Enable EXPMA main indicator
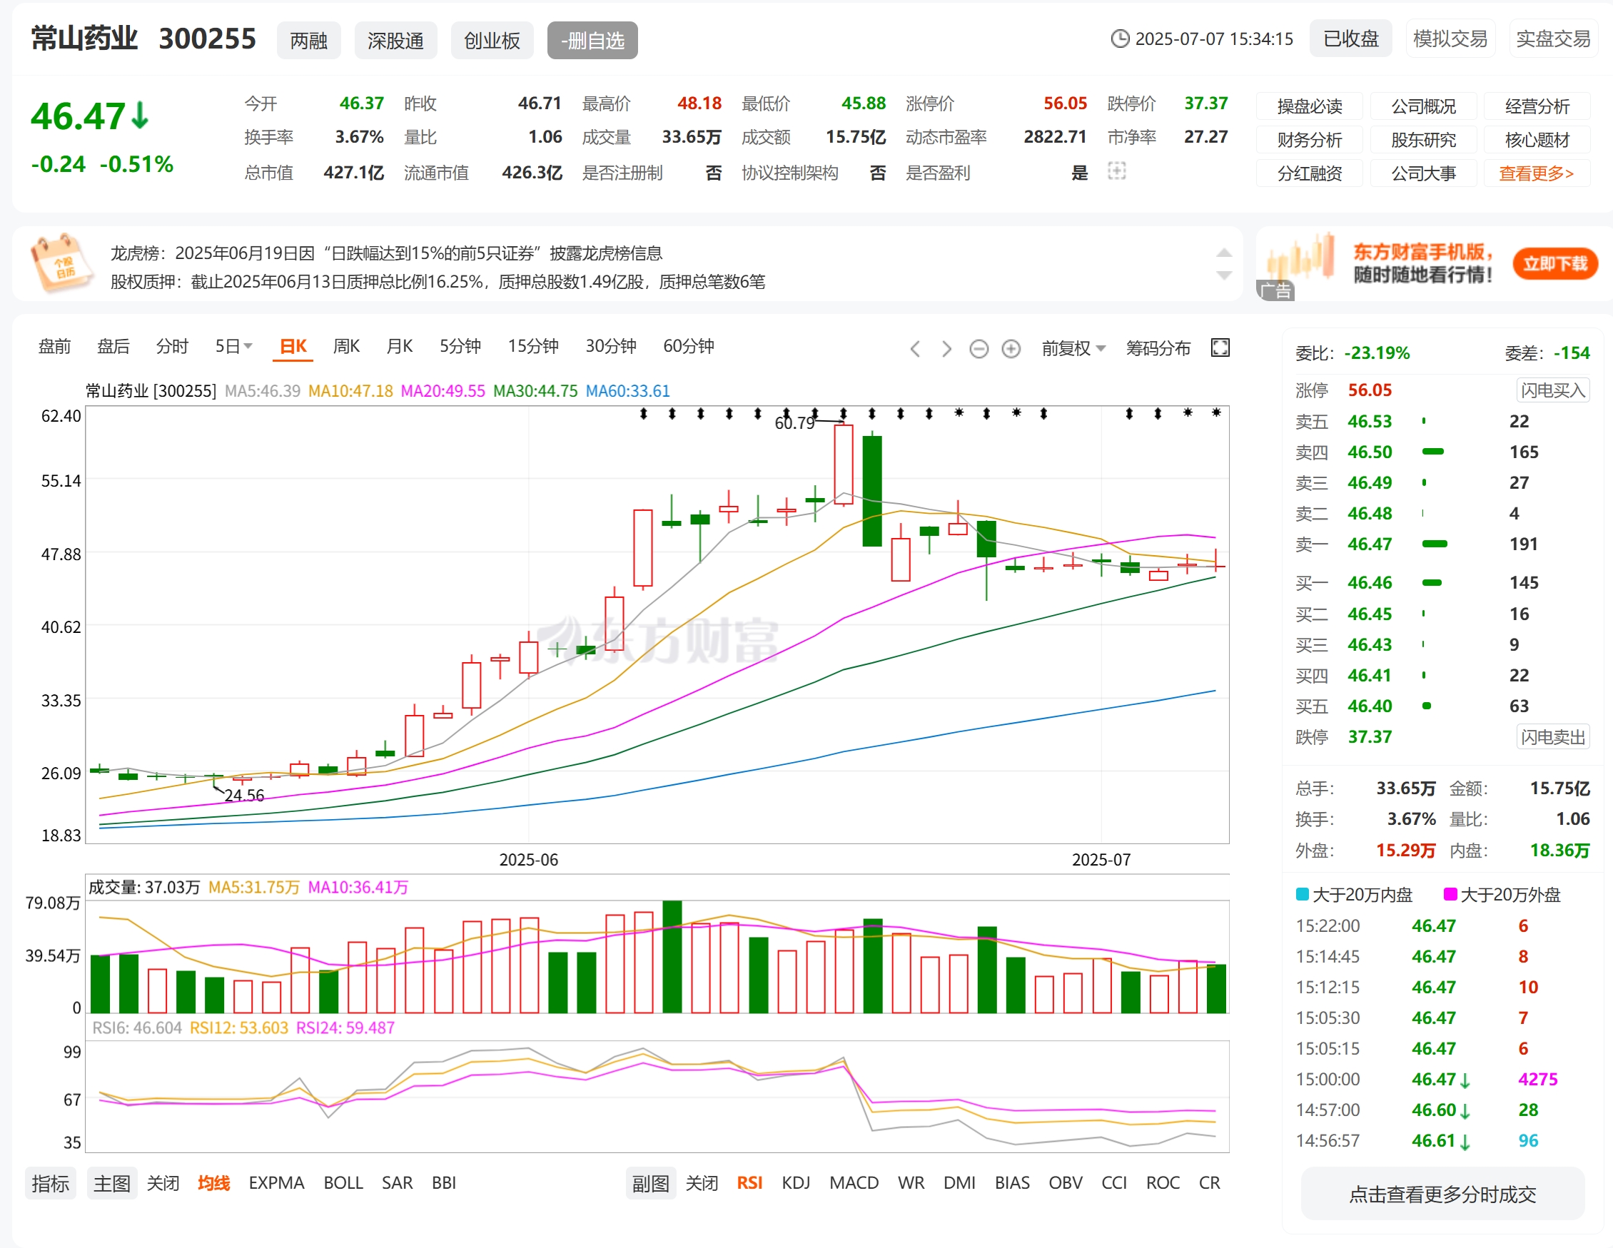 [276, 1183]
